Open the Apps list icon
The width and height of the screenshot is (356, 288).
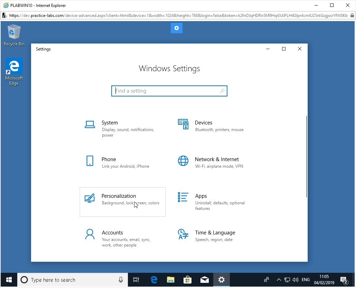point(183,197)
